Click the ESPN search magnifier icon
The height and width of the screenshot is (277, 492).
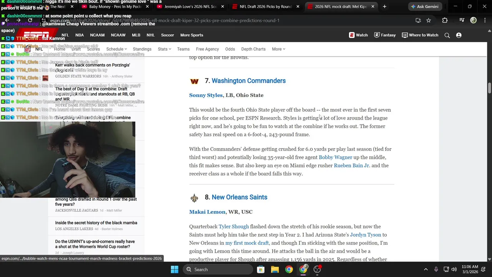(447, 35)
